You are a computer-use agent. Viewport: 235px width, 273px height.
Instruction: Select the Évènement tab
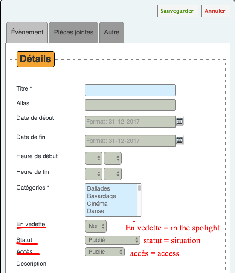tap(27, 32)
